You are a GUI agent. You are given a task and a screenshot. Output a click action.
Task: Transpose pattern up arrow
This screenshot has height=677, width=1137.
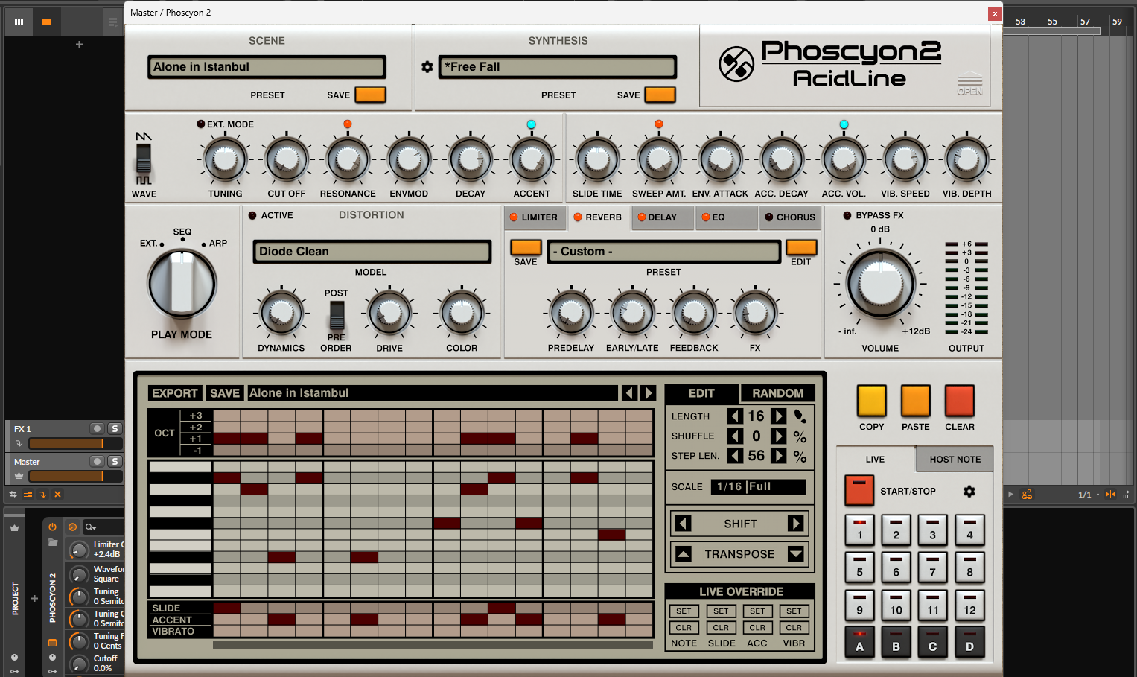pyautogui.click(x=684, y=554)
